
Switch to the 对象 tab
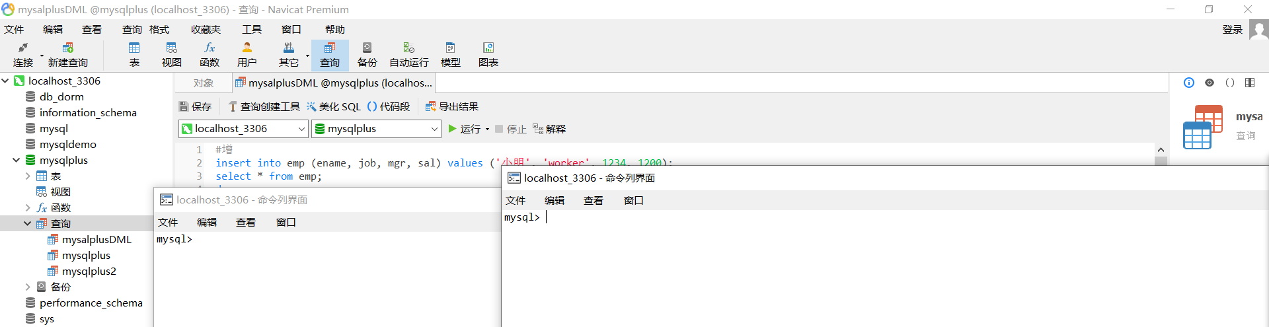[204, 83]
